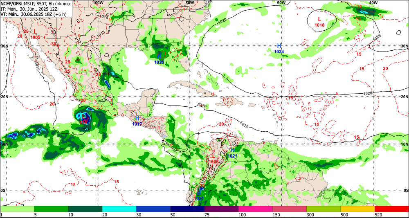Click the "40W" longitude label

coord(373,2)
